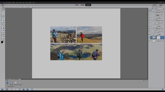Image resolution: width=165 pixels, height=92 pixels.
Task: Select the Color Picker eyedropper tool
Action: [1, 30]
